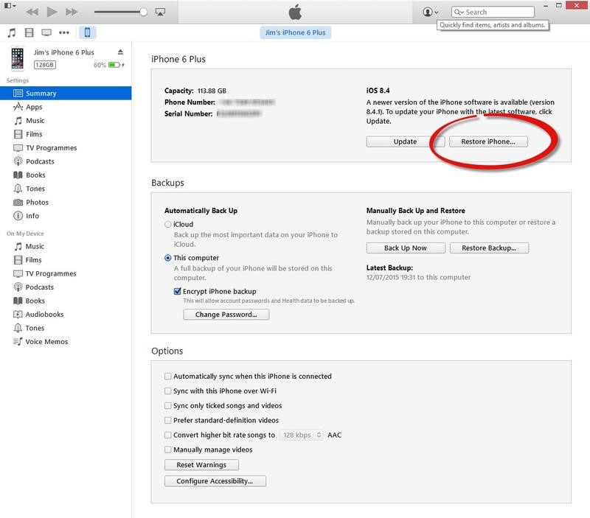Enable Automatically sync when iPhone is connected
The width and height of the screenshot is (590, 518).
point(168,377)
